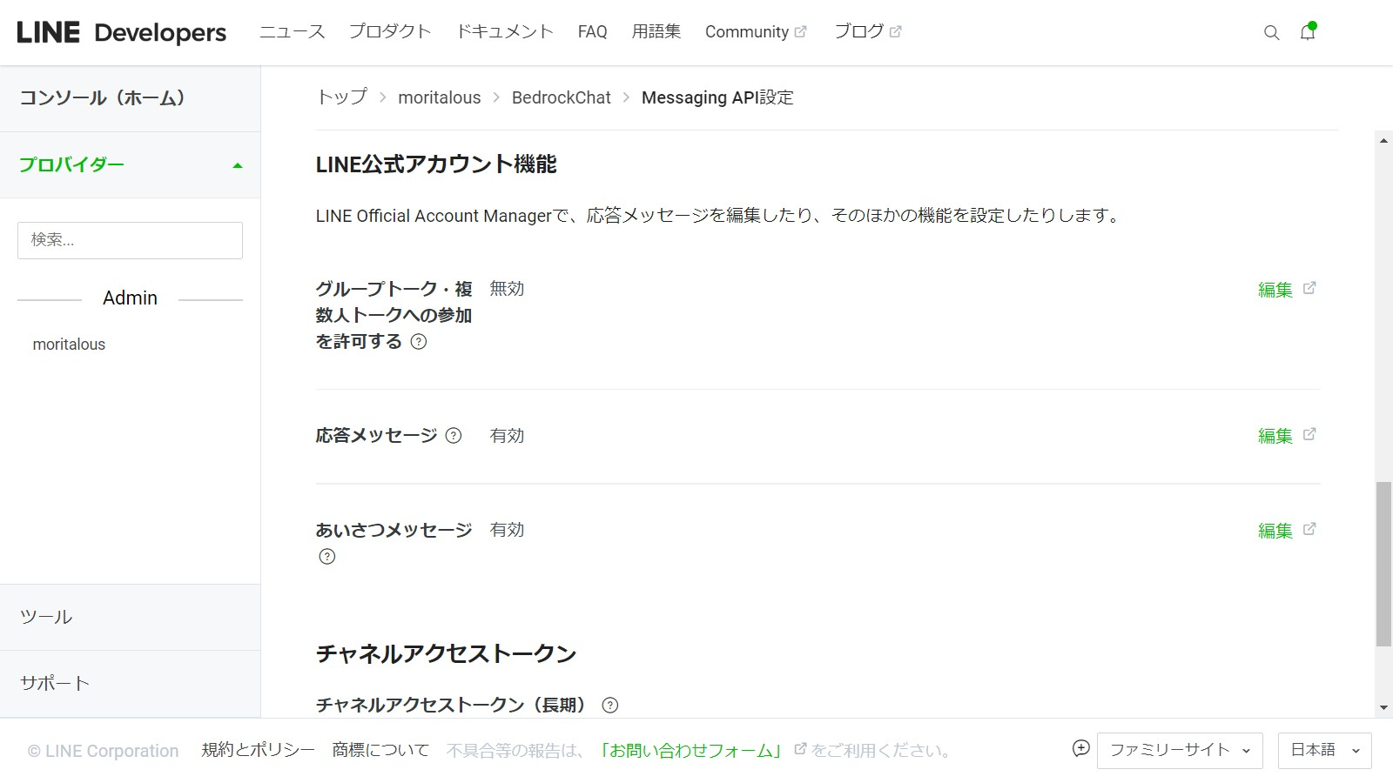Open the ドキュメント menu item
1393x783 pixels.
click(x=505, y=32)
